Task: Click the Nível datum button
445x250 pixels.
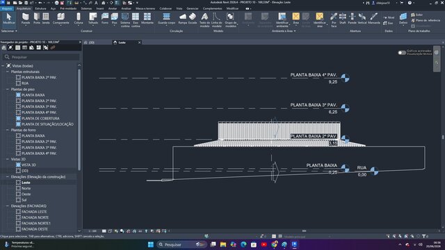Action: click(389, 17)
